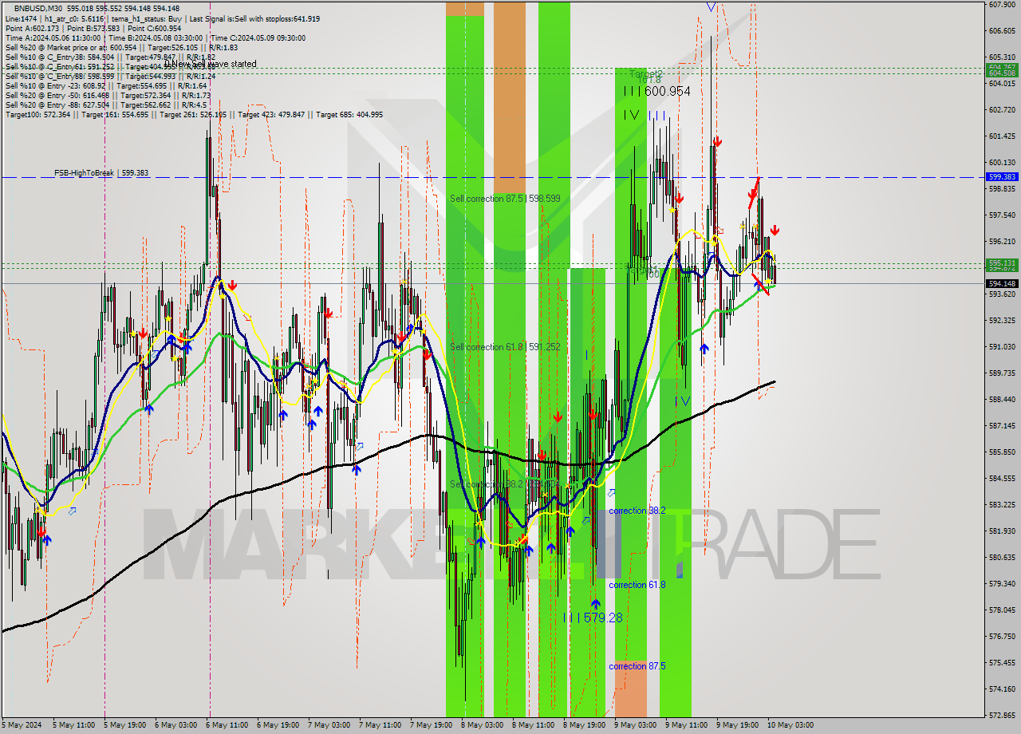Screen dimensions: 1021x734
Task: Click the BNBUSD,M30 symbol title
Action: [x=38, y=7]
